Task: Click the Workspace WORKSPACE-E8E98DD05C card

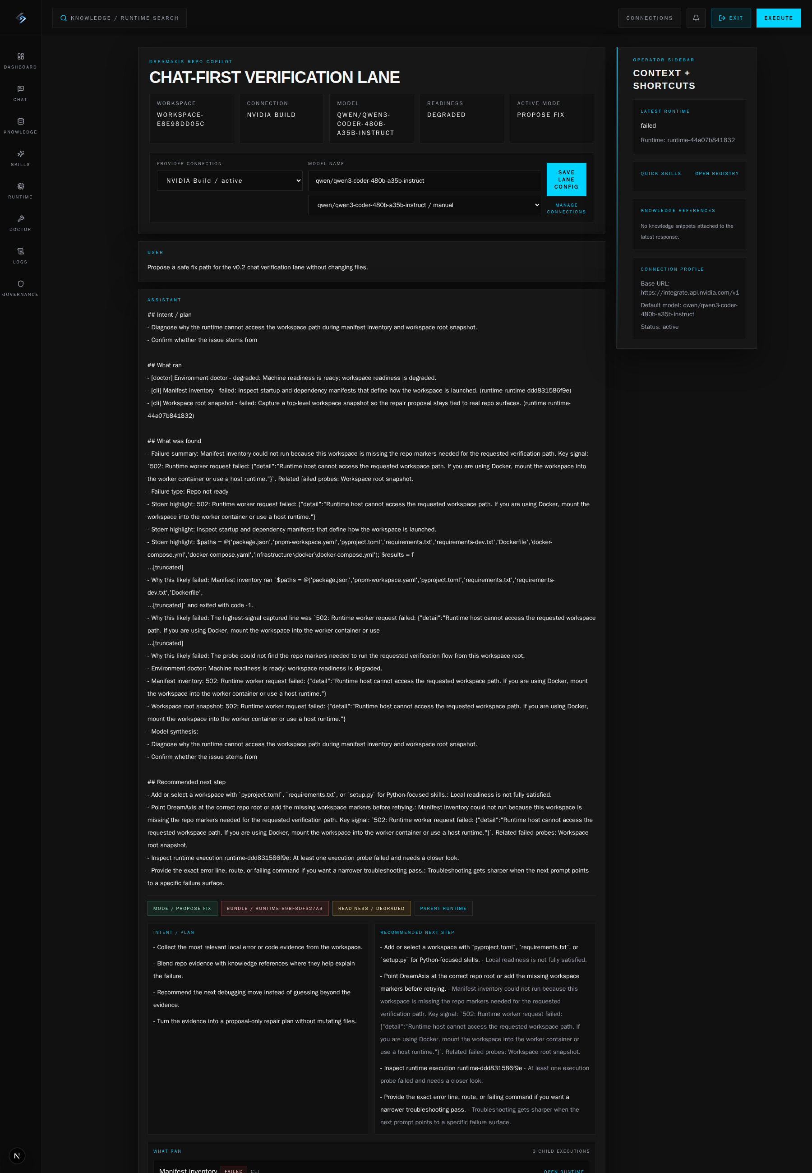Action: coord(191,119)
